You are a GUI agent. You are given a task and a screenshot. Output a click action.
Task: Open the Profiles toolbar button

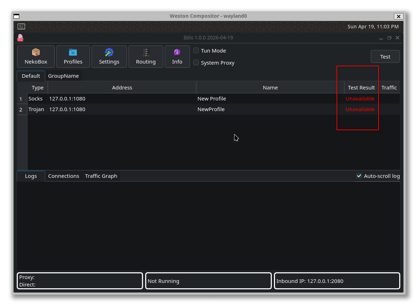73,56
